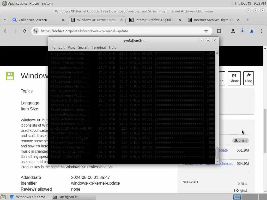
Task: Show the downloads arrow icon
Action: click(242, 31)
